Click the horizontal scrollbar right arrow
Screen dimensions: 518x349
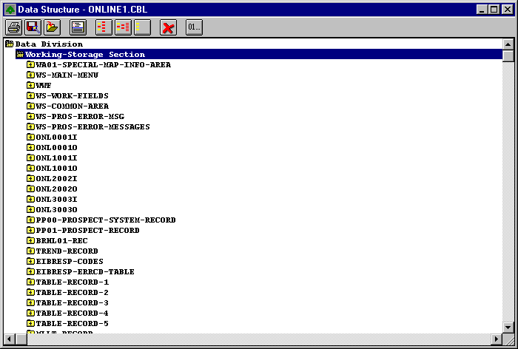[497, 339]
